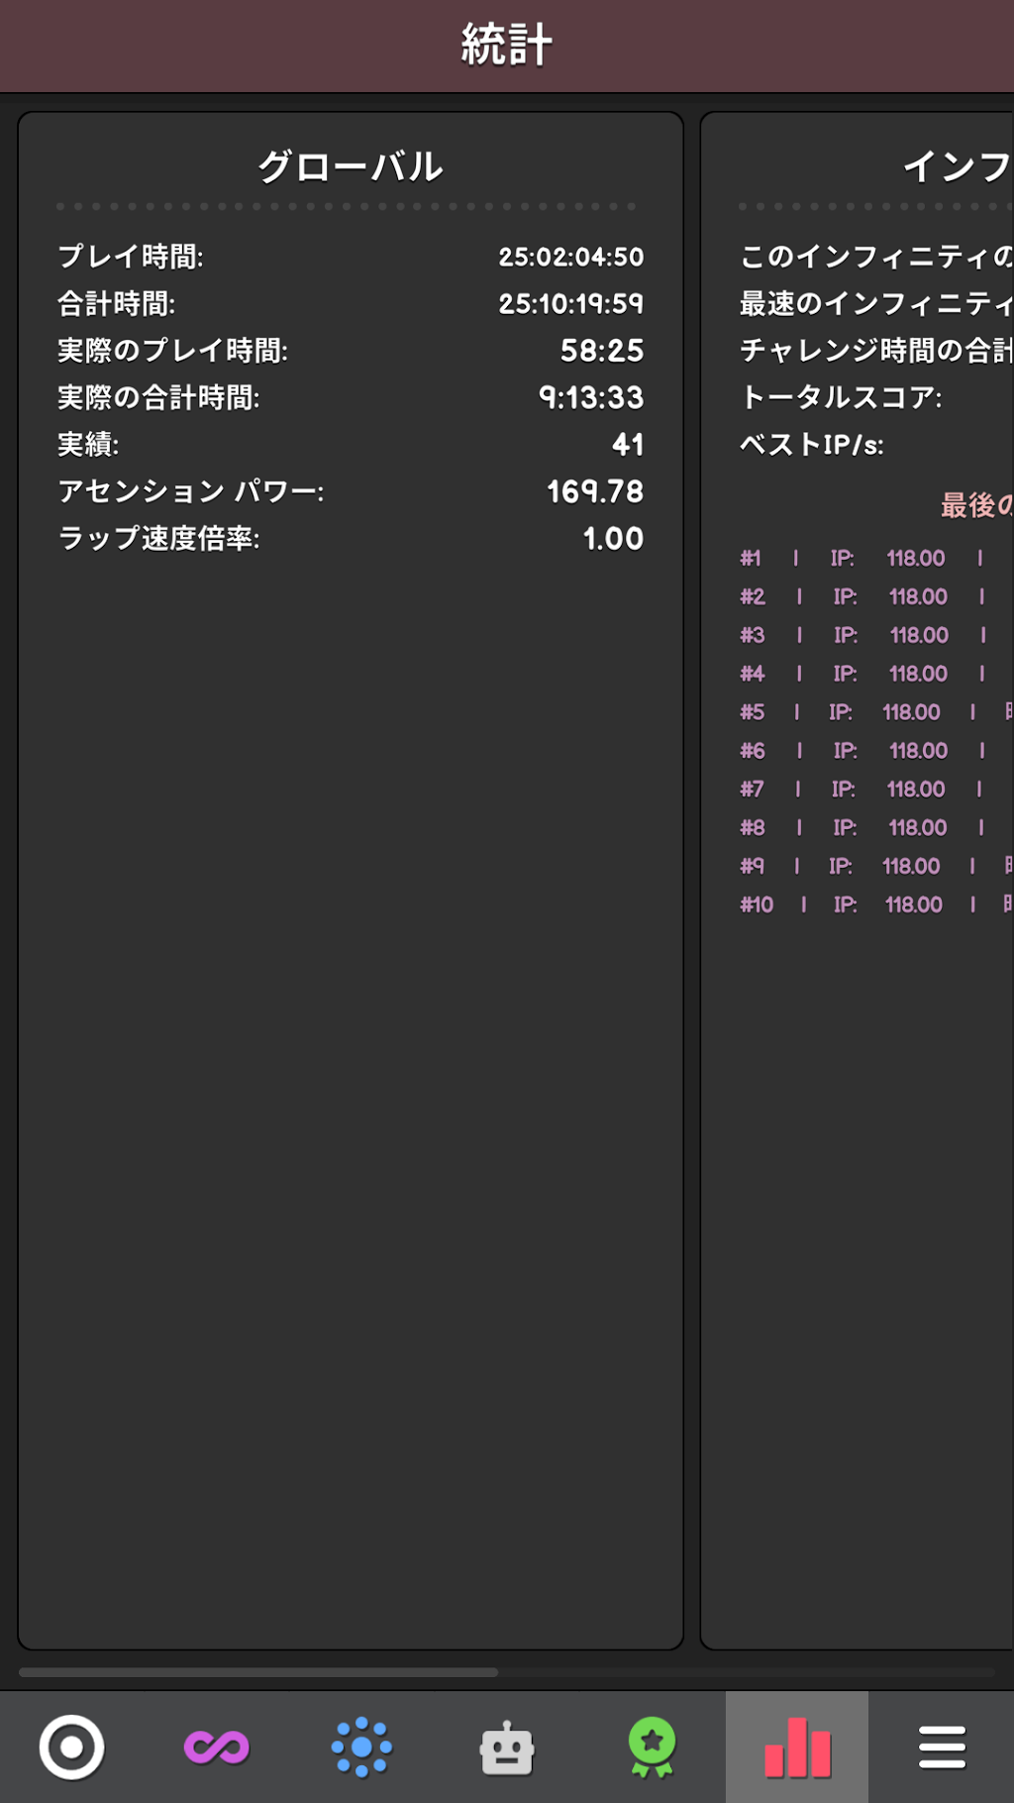Image resolution: width=1014 pixels, height=1803 pixels.
Task: Open the robot automation tab
Action: 507,1747
